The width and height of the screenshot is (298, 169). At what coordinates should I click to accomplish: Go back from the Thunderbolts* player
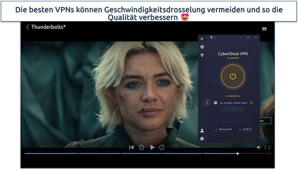(27, 27)
